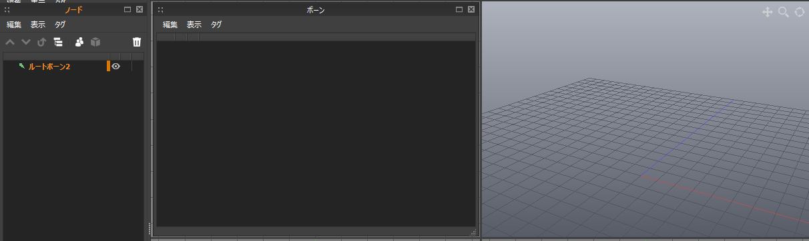Delete node with the trash can icon
Image resolution: width=809 pixels, height=241 pixels.
click(x=137, y=42)
